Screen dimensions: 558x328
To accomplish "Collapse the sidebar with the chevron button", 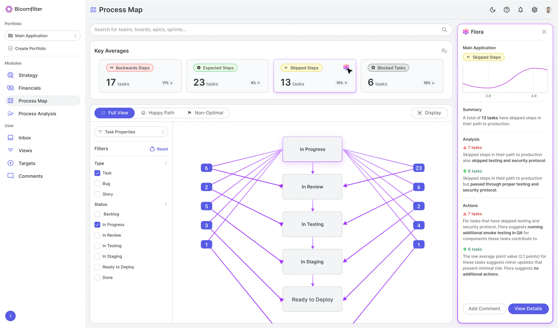I will pos(10,316).
